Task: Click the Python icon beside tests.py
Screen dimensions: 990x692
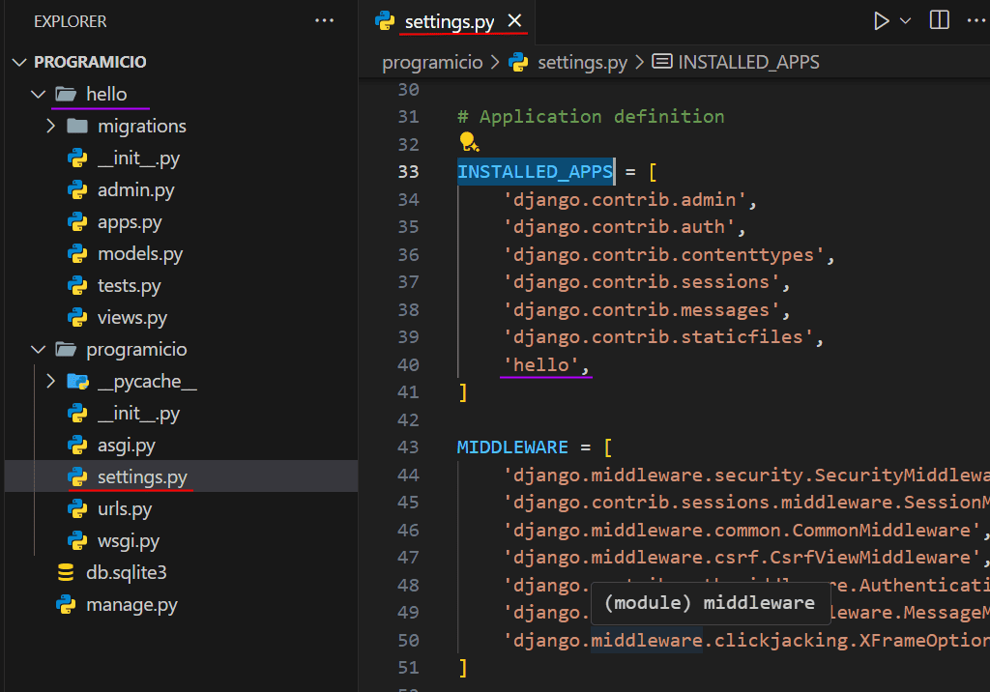Action: (77, 285)
